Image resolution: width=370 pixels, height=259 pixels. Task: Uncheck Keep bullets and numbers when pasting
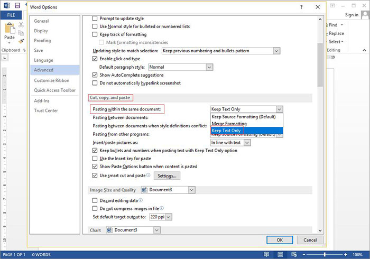[x=95, y=150]
